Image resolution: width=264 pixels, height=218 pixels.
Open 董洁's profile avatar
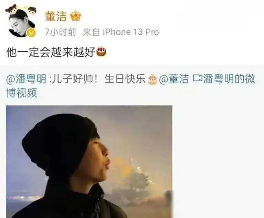pyautogui.click(x=21, y=23)
